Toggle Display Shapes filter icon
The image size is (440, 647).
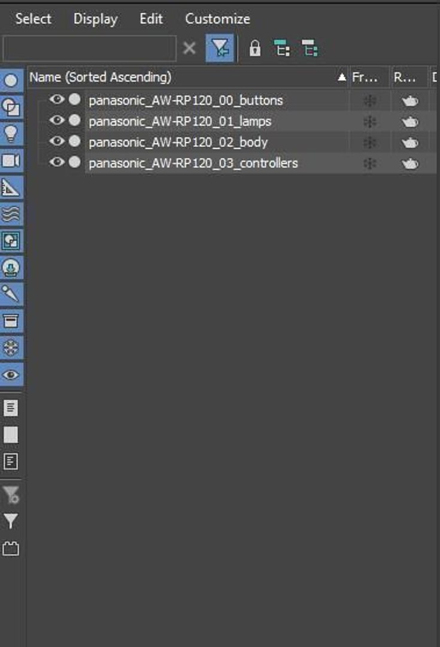pyautogui.click(x=11, y=107)
